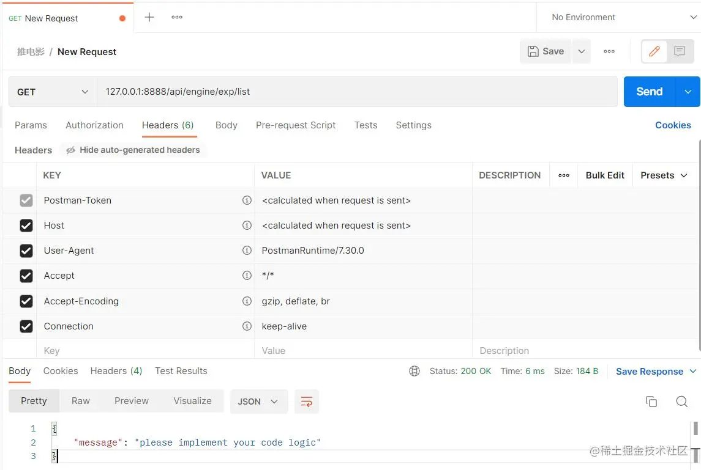This screenshot has width=701, height=470.
Task: Switch to the Tests tab
Action: tap(365, 125)
